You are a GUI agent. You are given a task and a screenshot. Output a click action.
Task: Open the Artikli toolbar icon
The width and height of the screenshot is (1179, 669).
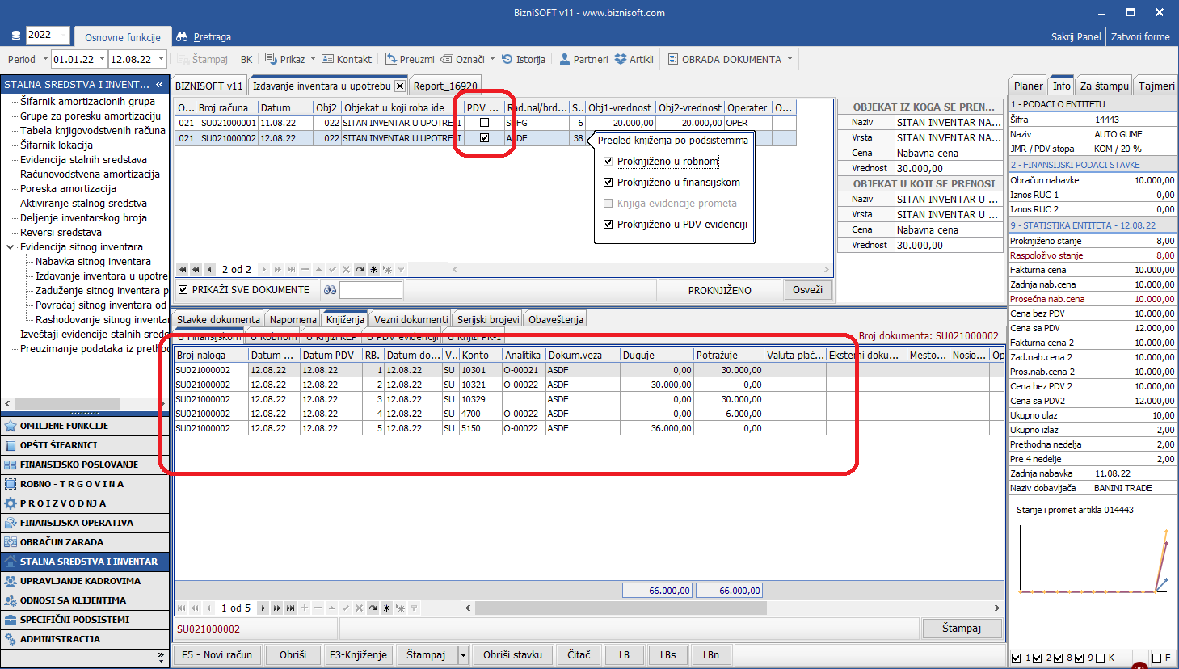pos(621,59)
